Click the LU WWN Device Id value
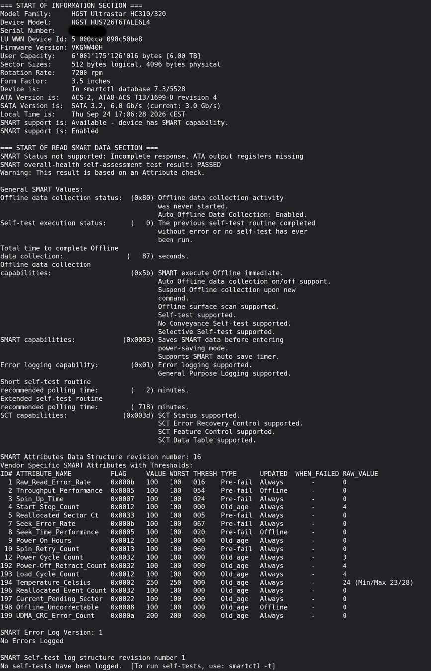 pyautogui.click(x=106, y=39)
